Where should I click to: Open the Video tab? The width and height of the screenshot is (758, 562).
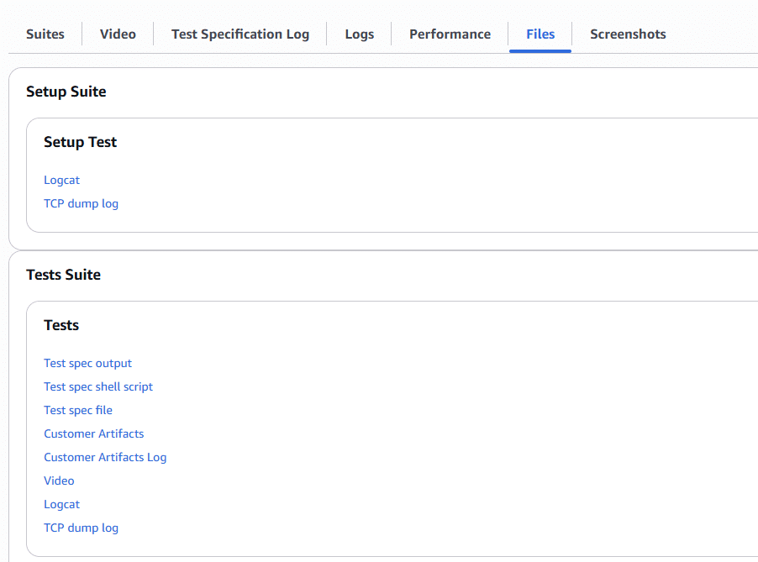click(118, 34)
